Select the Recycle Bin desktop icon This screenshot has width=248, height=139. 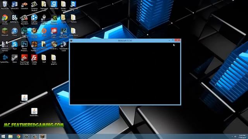pos(5,5)
